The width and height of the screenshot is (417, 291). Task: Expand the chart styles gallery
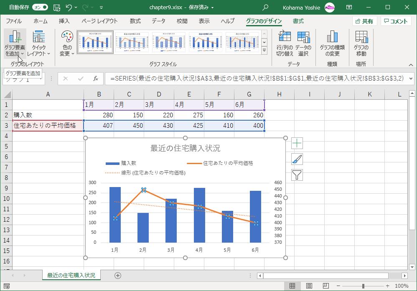click(264, 50)
